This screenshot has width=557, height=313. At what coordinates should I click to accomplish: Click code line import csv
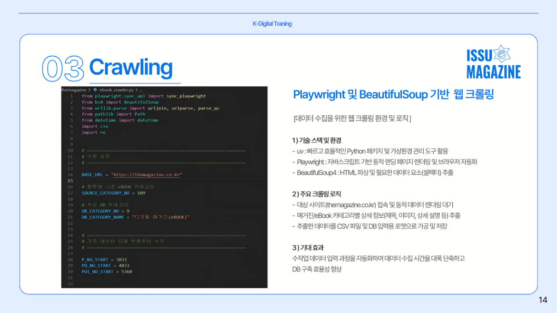point(95,126)
